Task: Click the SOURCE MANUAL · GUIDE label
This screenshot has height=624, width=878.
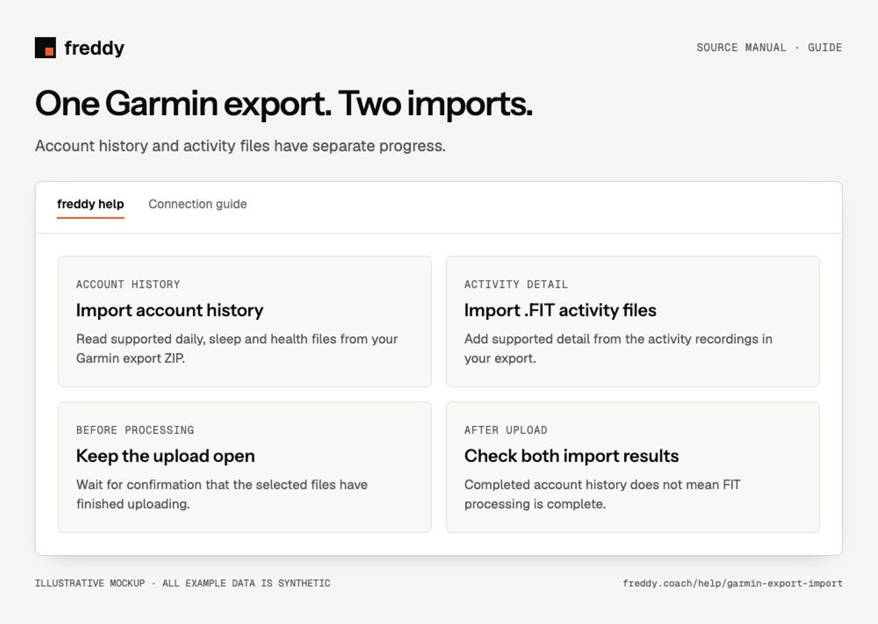Action: click(x=769, y=48)
